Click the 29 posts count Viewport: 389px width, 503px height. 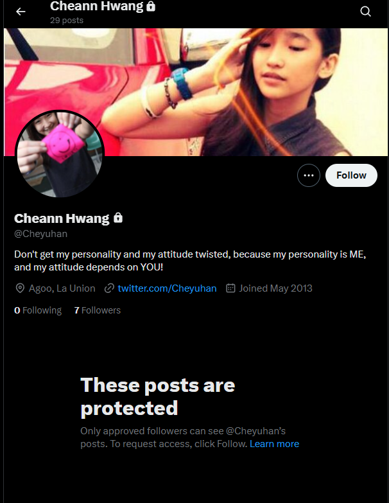point(67,20)
